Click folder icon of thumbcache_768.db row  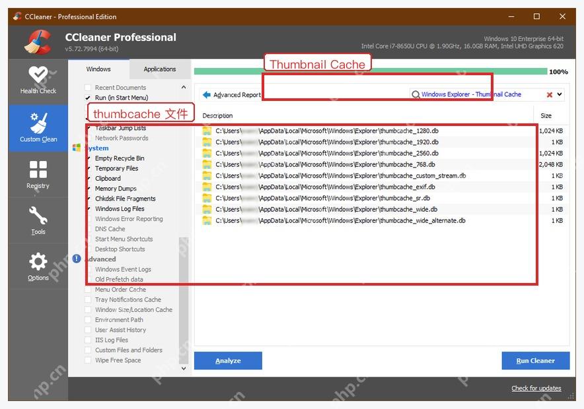[207, 164]
